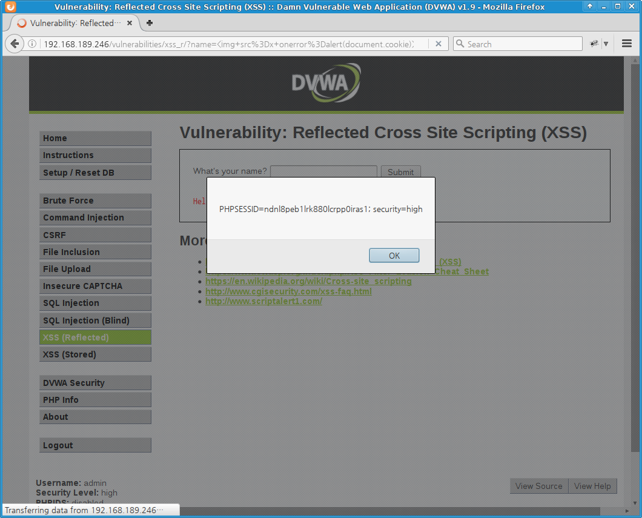Close the Vulnerability: Reflected tab
The width and height of the screenshot is (642, 518).
130,23
